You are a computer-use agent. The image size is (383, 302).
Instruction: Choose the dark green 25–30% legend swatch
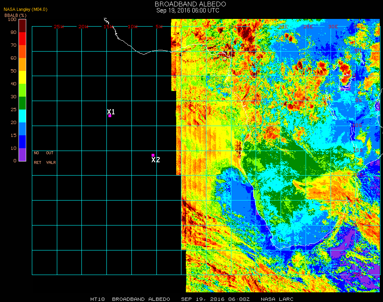[22, 103]
